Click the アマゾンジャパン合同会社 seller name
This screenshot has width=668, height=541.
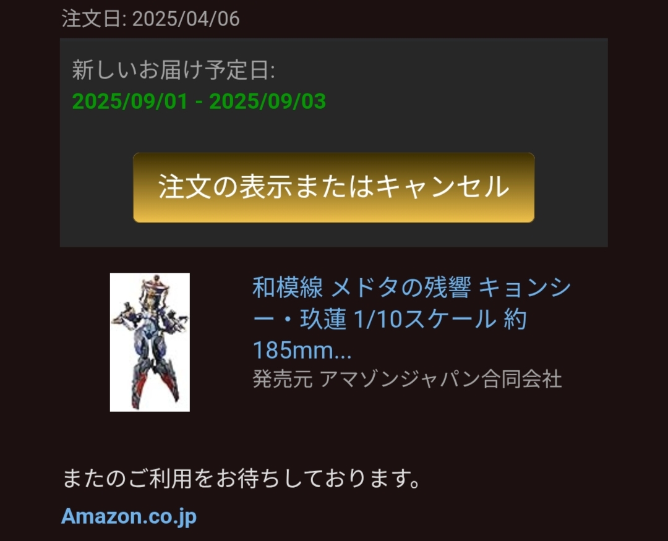(x=440, y=378)
